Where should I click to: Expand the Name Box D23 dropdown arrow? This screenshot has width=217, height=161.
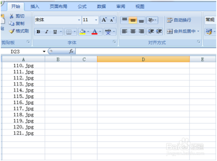(x=44, y=51)
